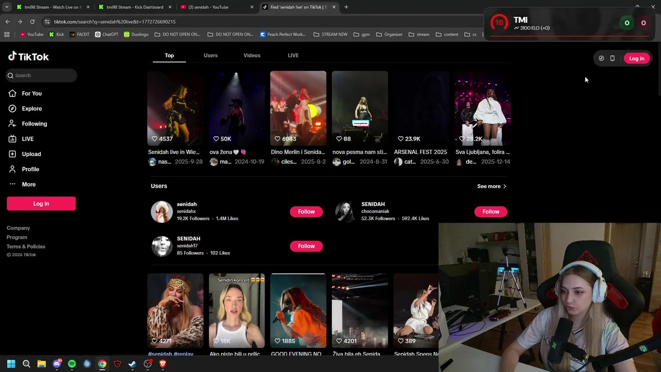Open the browser tab search dropdown

[x=7, y=7]
